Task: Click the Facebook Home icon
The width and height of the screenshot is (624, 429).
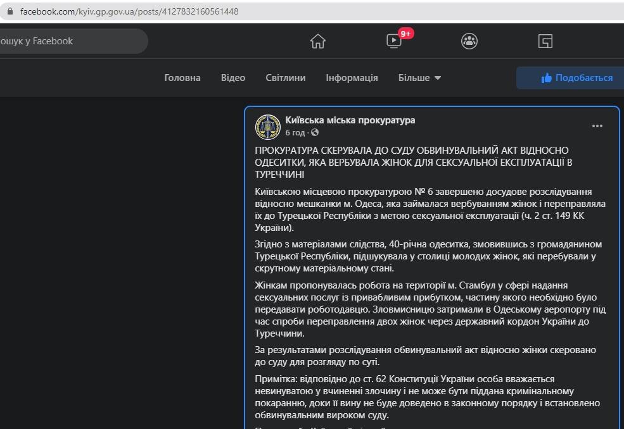Action: click(x=318, y=41)
